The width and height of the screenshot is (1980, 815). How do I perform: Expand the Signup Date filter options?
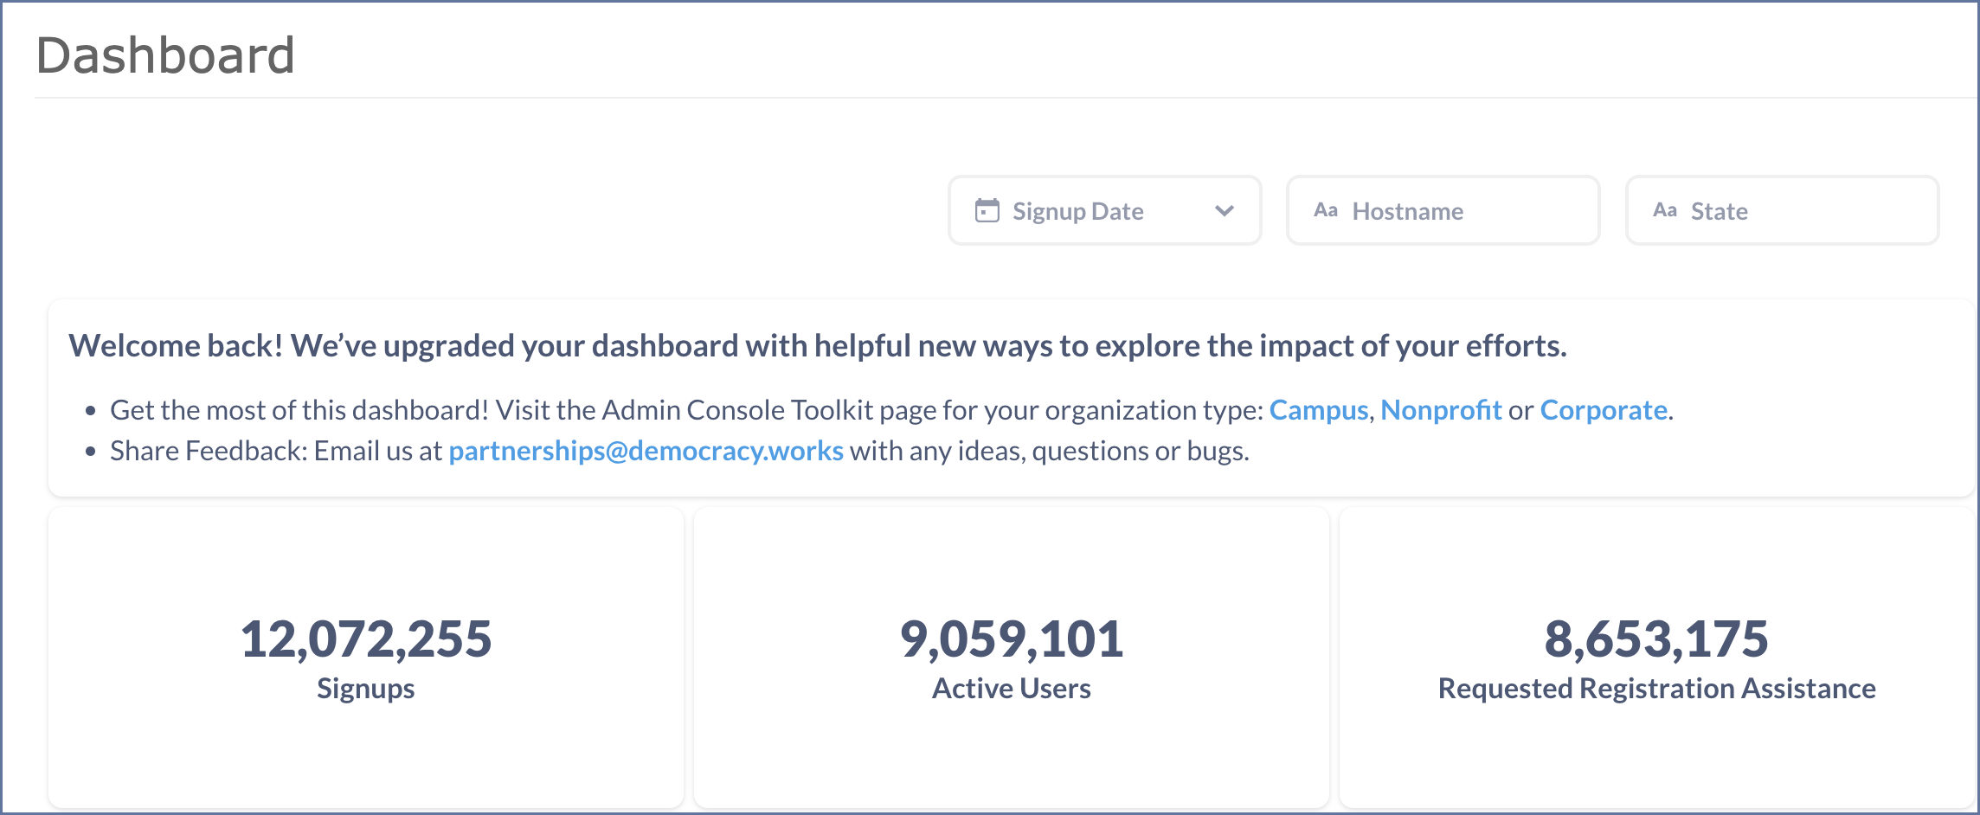[1225, 210]
